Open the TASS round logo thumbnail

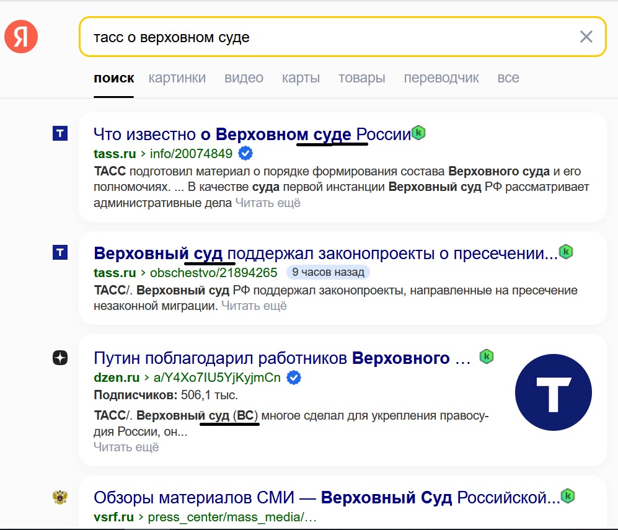(553, 392)
